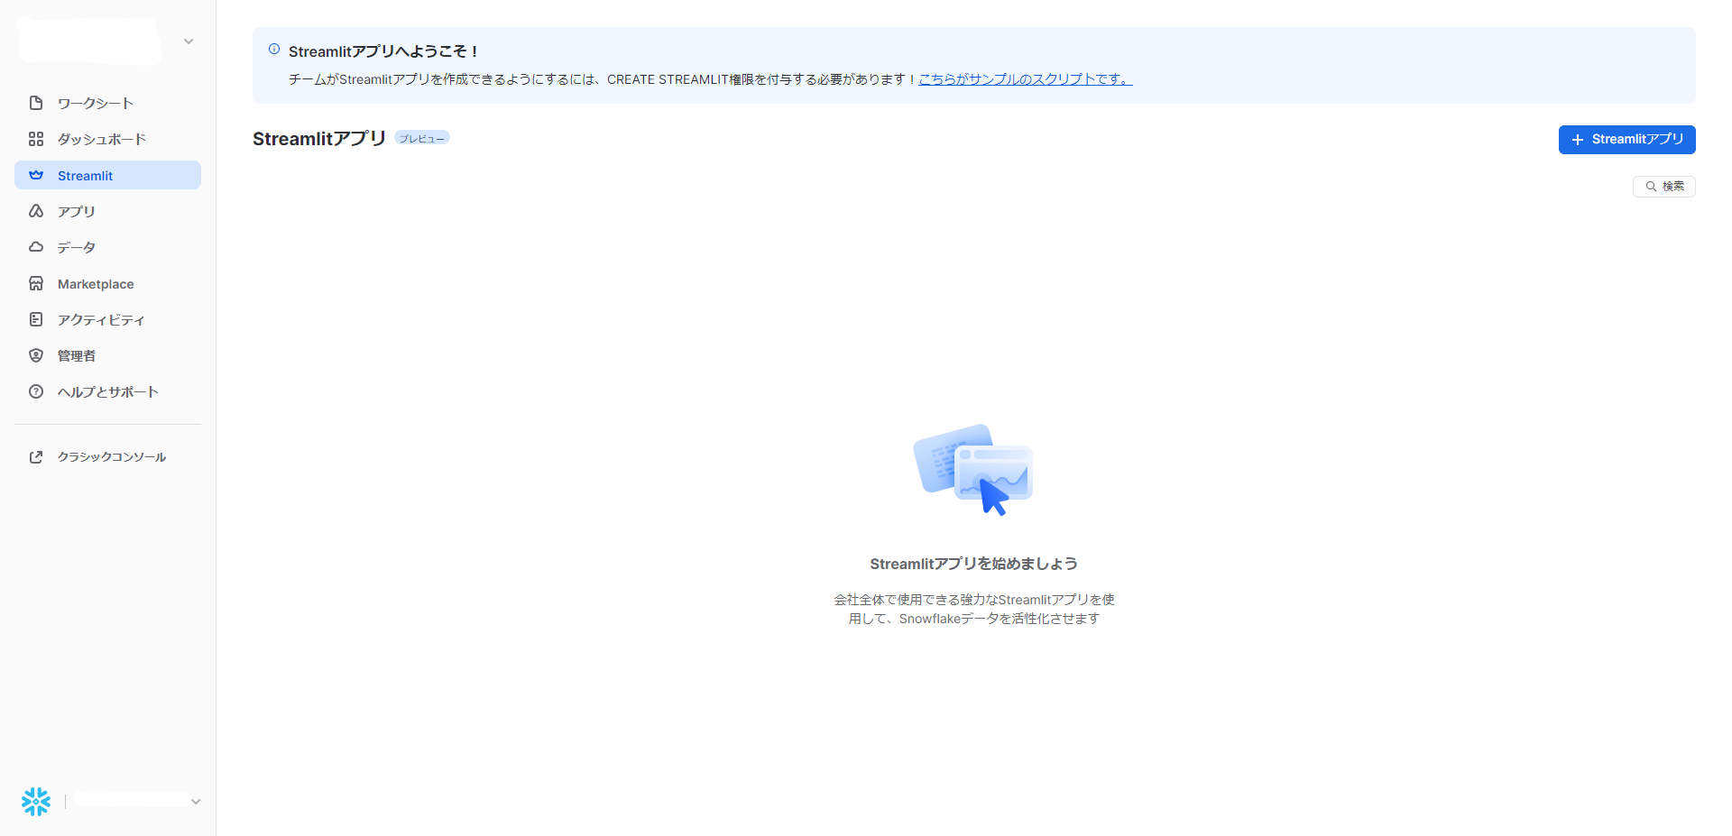This screenshot has width=1732, height=836.
Task: Select the データ (Data) cloud icon
Action: click(x=35, y=247)
